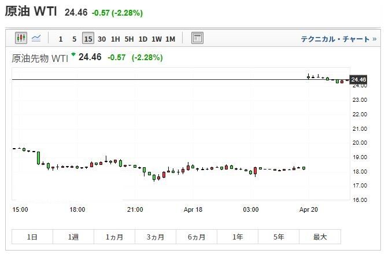The height and width of the screenshot is (254, 385).
Task: Pick the 1M interval
Action: tap(170, 39)
